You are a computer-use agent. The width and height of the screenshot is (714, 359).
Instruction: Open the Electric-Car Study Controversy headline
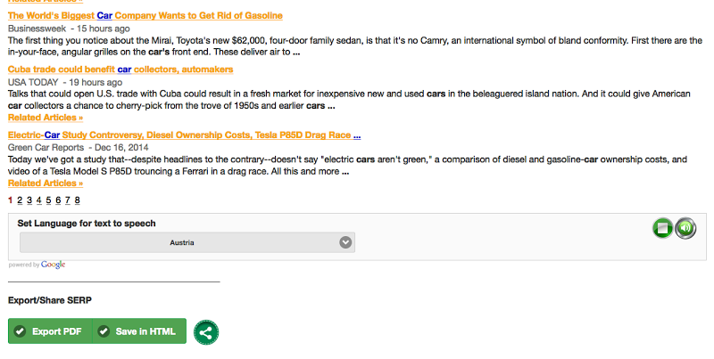184,135
